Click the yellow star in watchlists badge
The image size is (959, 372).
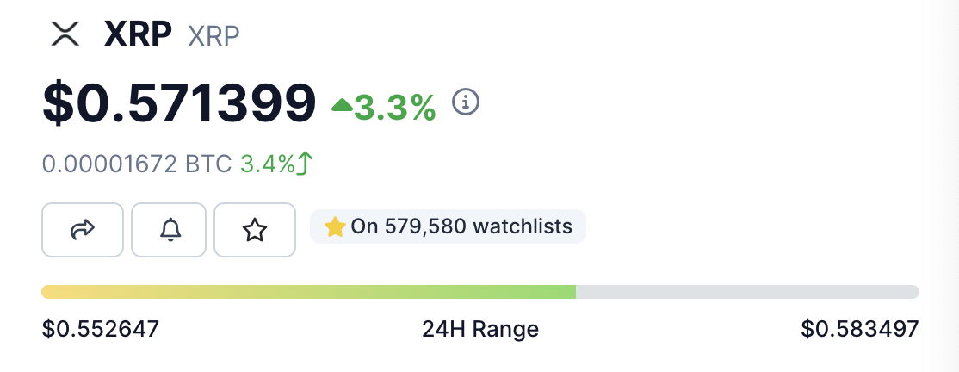point(335,227)
